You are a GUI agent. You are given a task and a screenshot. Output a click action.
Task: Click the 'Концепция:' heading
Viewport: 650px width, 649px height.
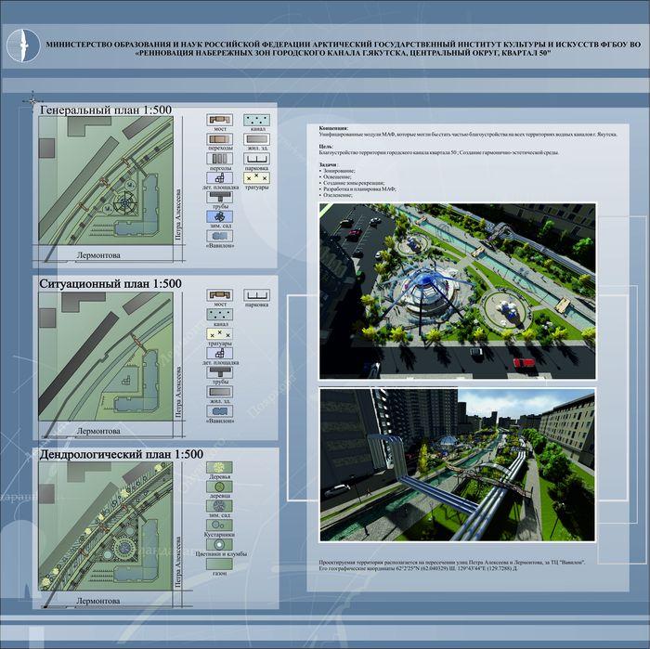coord(333,128)
